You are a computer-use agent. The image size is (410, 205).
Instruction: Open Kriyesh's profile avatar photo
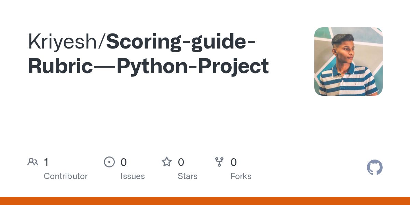point(348,61)
